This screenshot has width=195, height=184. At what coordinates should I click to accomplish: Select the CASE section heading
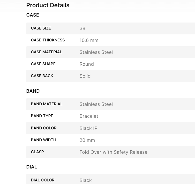(x=33, y=15)
